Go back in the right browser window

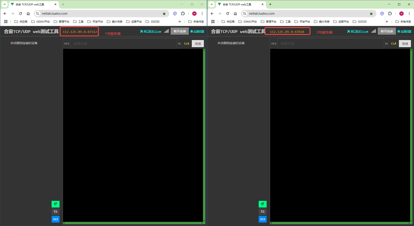click(212, 14)
